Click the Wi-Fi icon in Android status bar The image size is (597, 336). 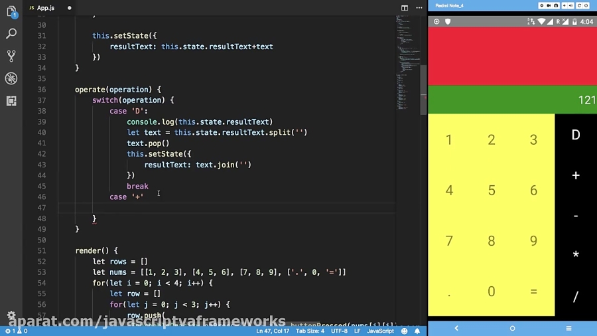click(x=541, y=22)
